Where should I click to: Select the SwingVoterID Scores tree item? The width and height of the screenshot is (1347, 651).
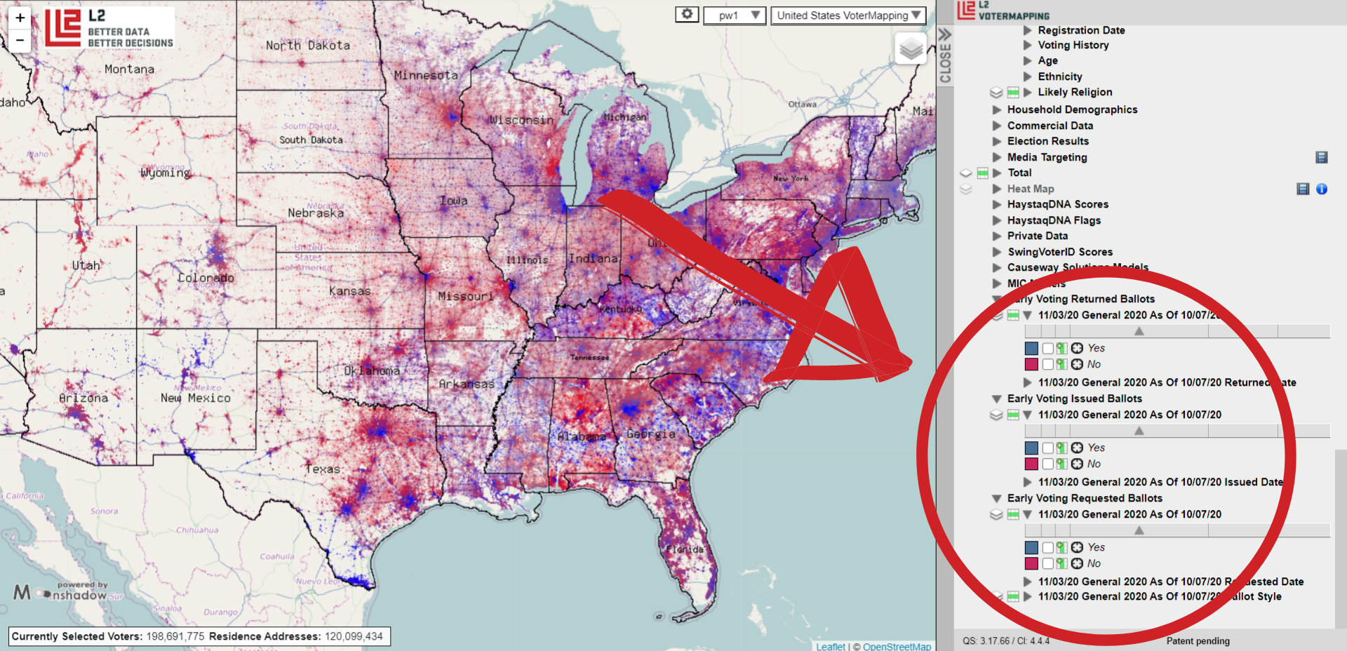[1059, 252]
